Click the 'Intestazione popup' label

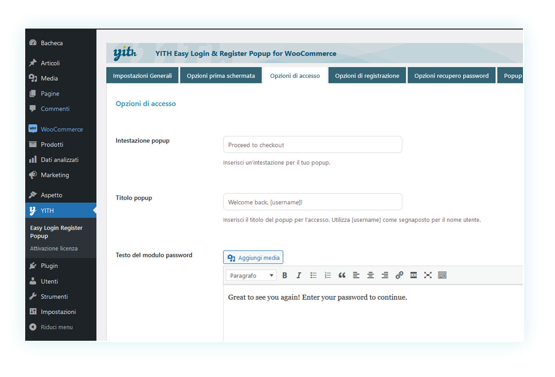143,141
